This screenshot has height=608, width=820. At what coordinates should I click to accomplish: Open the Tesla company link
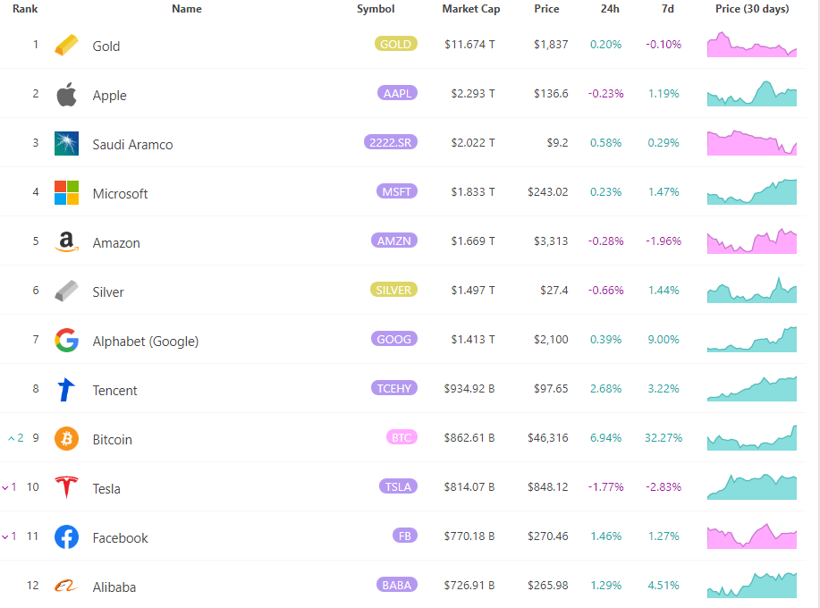(x=106, y=488)
